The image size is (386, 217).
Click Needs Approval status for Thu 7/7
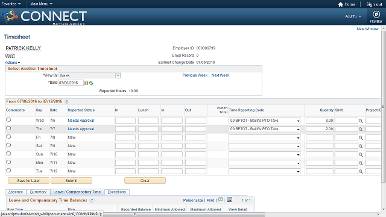tap(81, 129)
